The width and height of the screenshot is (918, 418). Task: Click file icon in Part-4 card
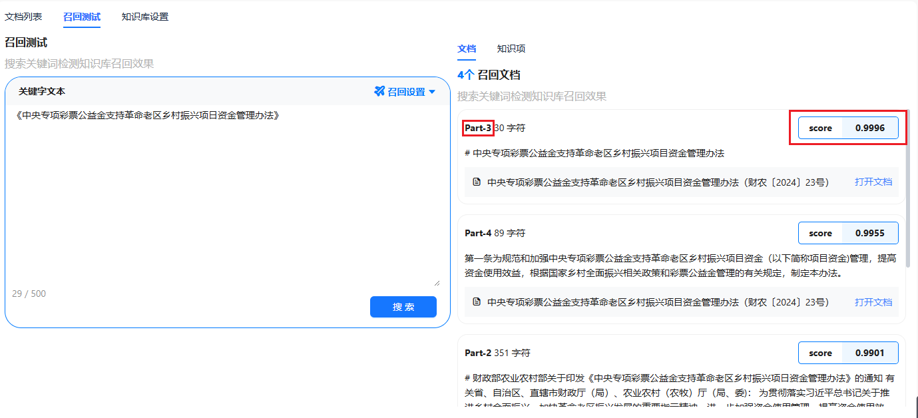[x=477, y=302]
